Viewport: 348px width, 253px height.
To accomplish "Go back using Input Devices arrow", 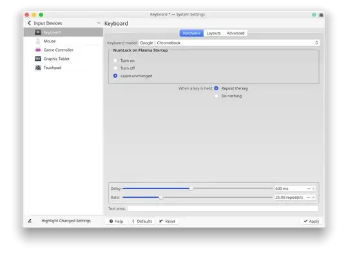I will click(x=29, y=23).
